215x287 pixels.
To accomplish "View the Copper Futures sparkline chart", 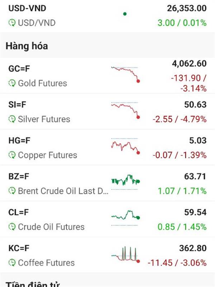I will [125, 146].
